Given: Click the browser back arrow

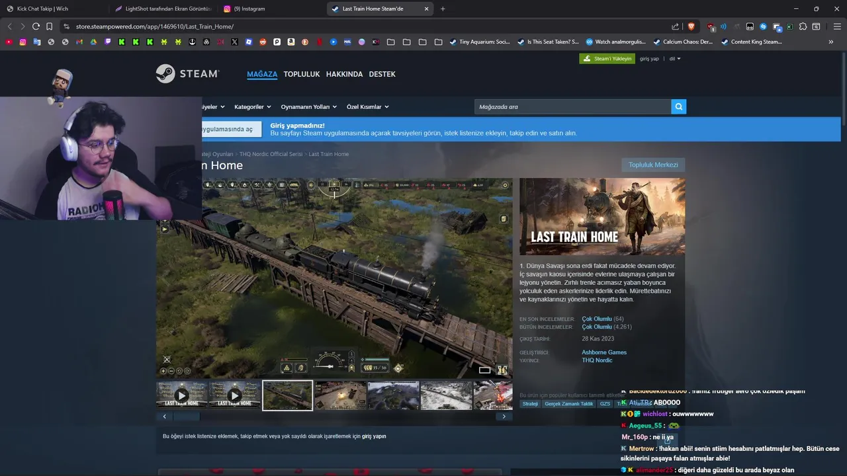Looking at the screenshot, I should tap(9, 26).
